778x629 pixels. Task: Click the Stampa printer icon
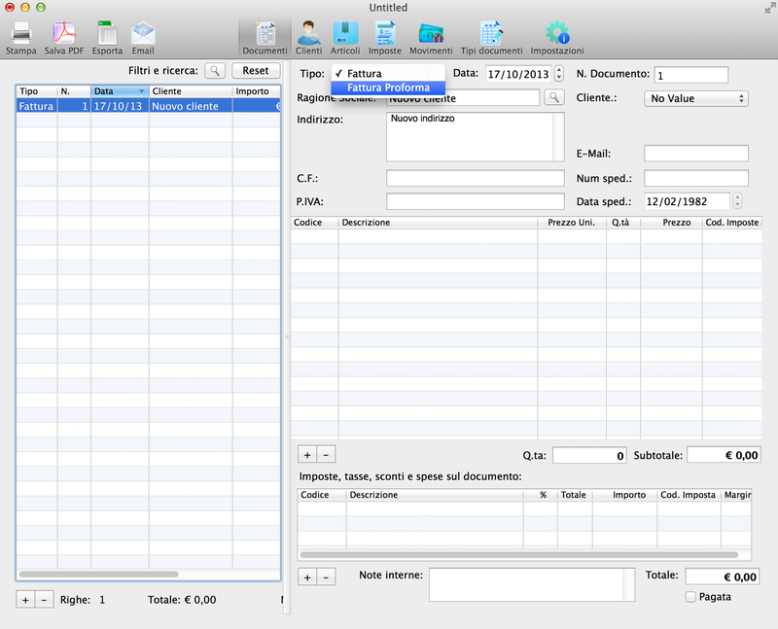[x=20, y=37]
